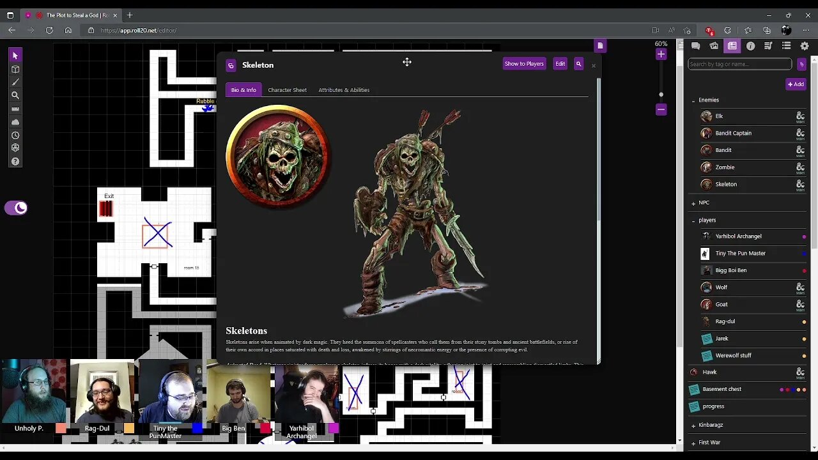Open the turn tracker clock tool
Image resolution: width=818 pixels, height=460 pixels.
(15, 135)
